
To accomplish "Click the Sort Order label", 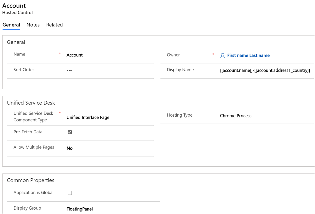I will 24,70.
